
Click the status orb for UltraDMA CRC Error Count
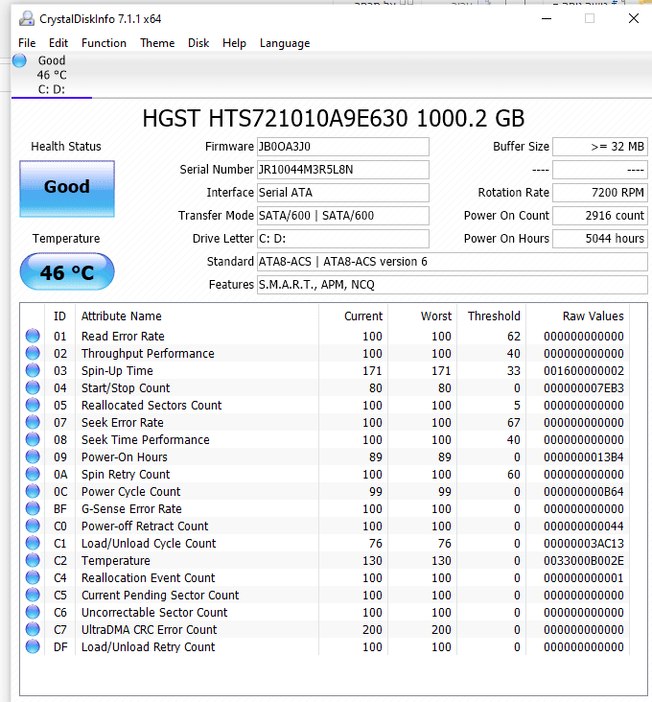coord(33,629)
